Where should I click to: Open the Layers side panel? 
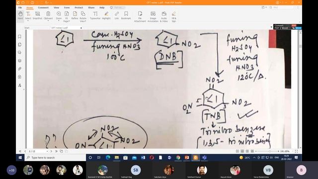tap(20, 61)
